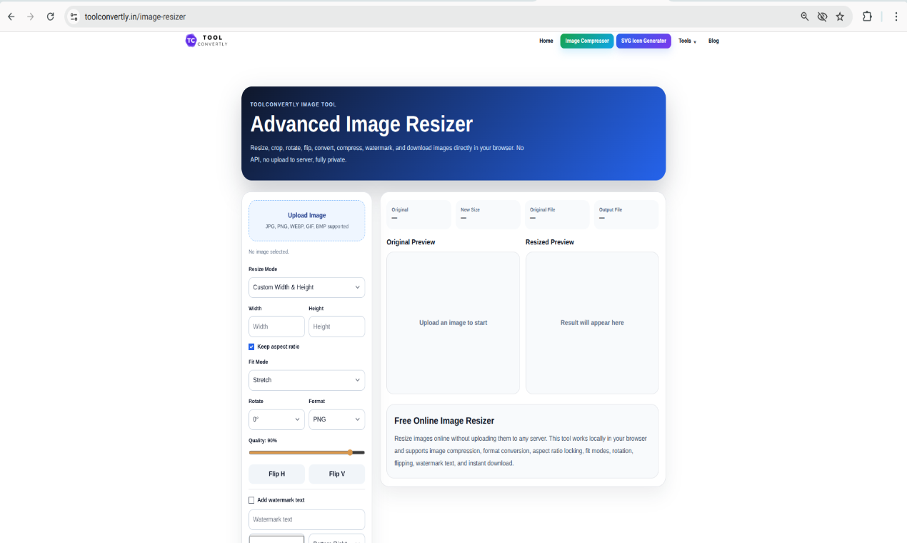Open the Image Compressor page

pos(587,41)
